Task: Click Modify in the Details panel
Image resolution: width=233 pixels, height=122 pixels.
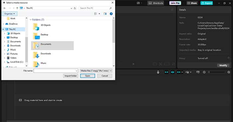Action: point(223,65)
